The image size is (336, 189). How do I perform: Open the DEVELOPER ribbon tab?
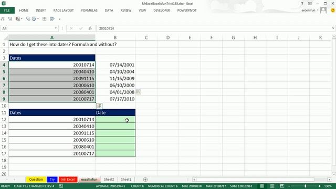162,10
